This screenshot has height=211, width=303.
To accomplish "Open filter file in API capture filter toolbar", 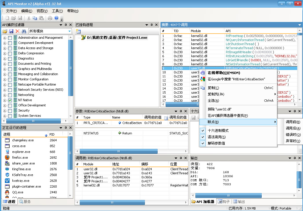I will pos(5,31).
